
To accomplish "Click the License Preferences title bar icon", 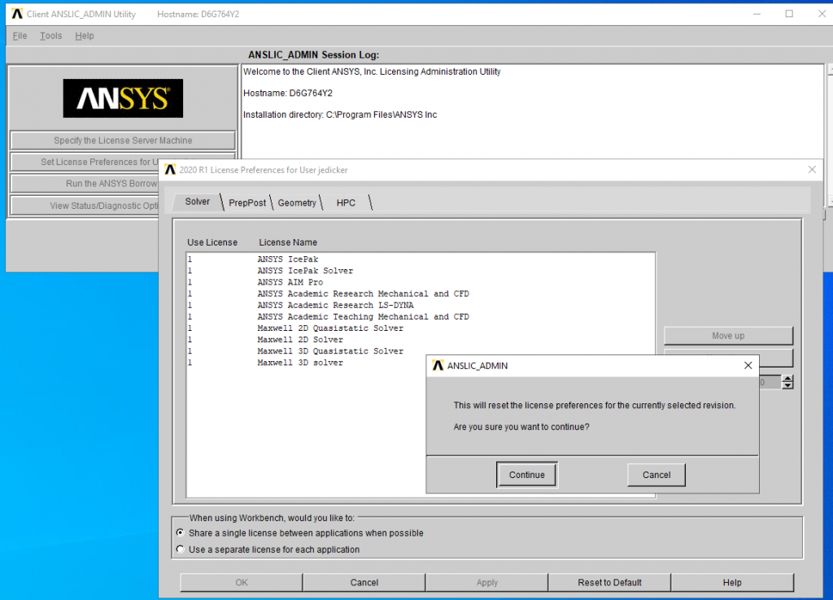I will (170, 169).
